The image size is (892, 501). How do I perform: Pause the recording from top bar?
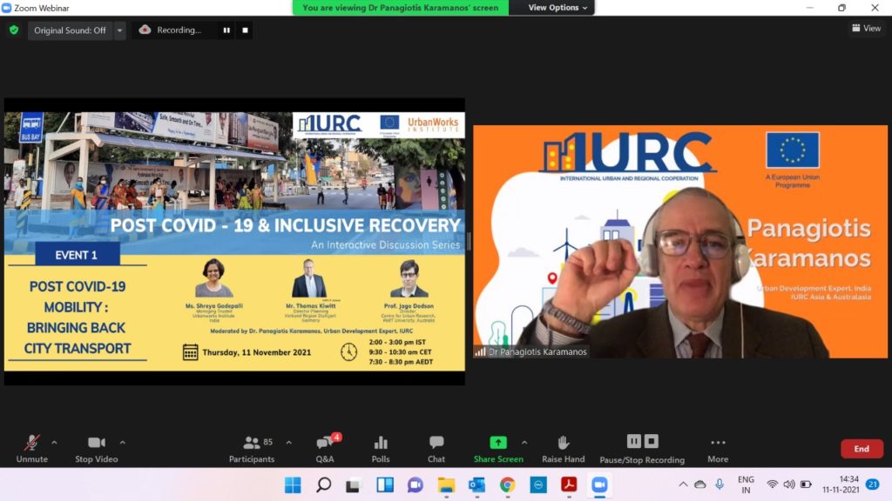tap(226, 30)
